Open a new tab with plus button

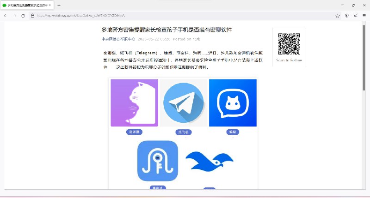pos(59,5)
